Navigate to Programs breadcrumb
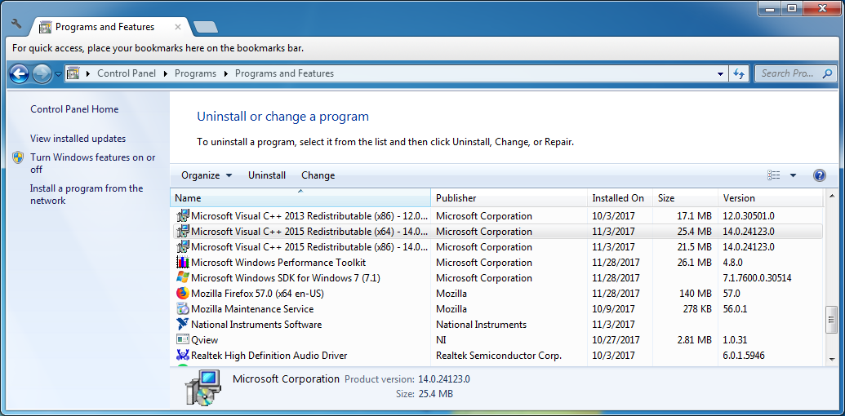Screen dimensions: 845x416 click(x=195, y=73)
